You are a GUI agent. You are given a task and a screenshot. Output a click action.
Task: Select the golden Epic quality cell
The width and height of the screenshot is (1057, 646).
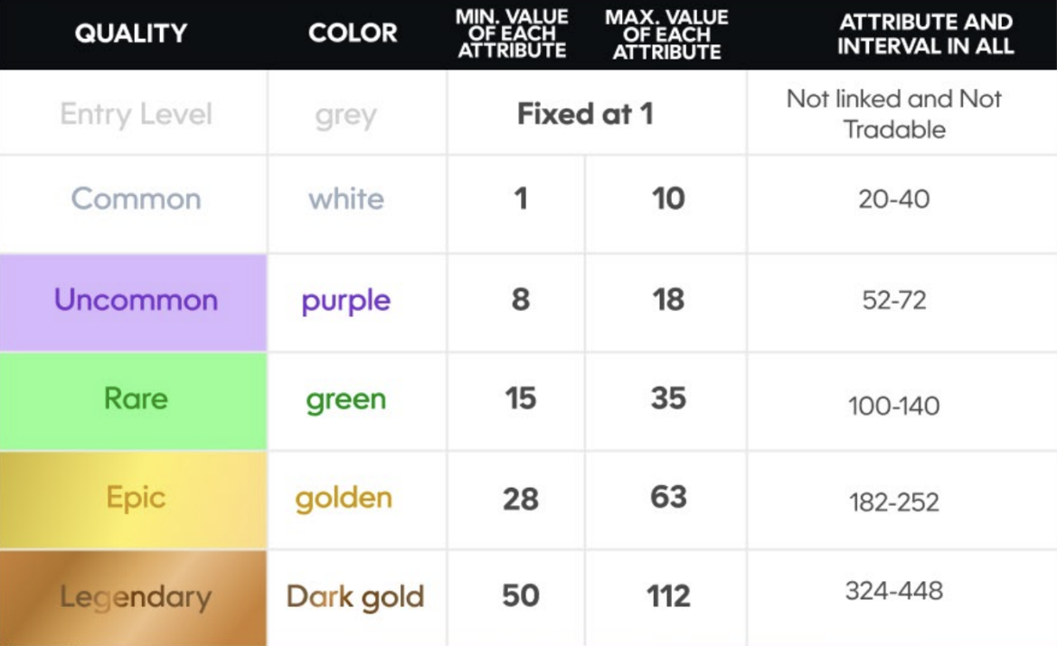click(136, 498)
